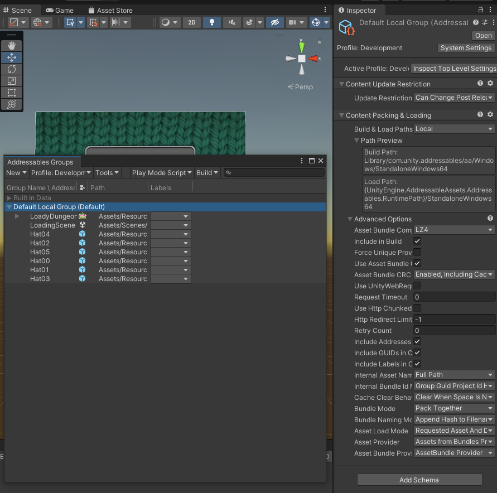Toggle Include in Build checkbox
Screen dimensions: 497x493
[417, 241]
